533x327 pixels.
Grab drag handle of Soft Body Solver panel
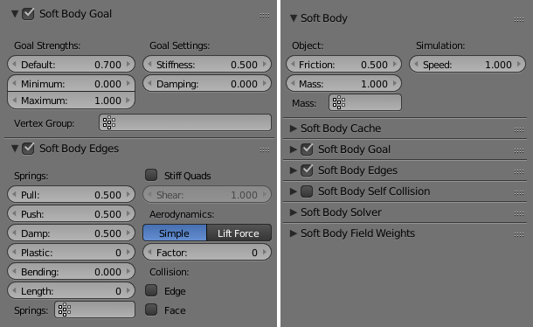click(x=519, y=213)
